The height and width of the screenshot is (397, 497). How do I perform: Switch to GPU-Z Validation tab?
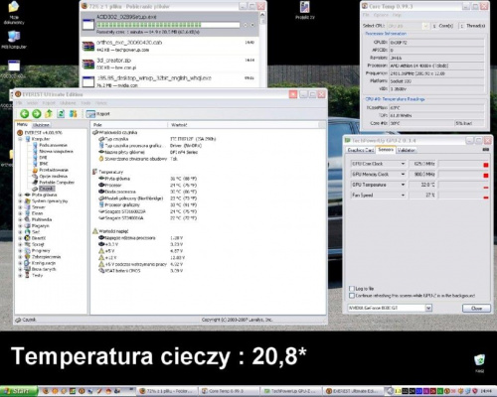(407, 150)
